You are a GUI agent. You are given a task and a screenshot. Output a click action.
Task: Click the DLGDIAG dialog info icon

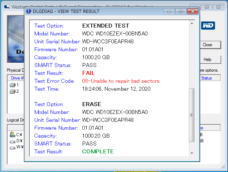click(29, 11)
